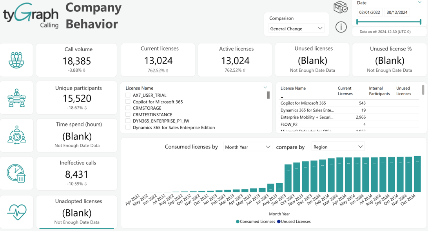The height and width of the screenshot is (231, 428).
Task: Click the info circle icon
Action: tap(341, 27)
